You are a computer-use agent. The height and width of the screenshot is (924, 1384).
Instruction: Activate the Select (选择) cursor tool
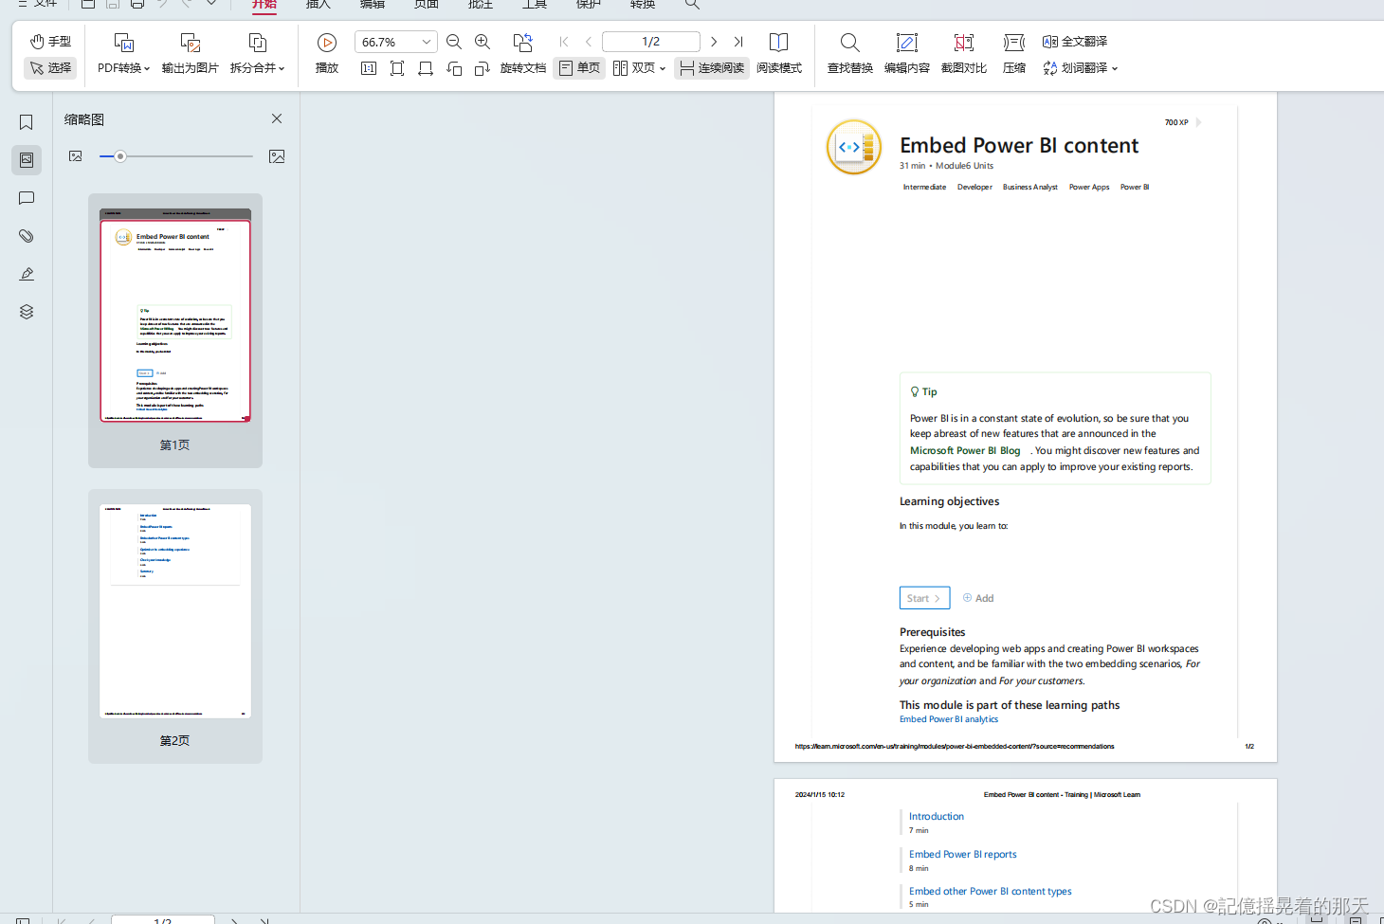click(x=51, y=68)
